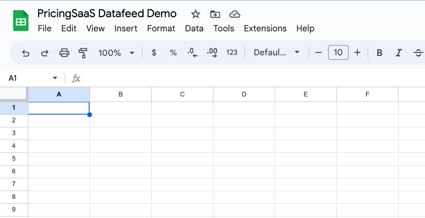The image size is (425, 218).
Task: Open the Extensions menu
Action: (265, 28)
